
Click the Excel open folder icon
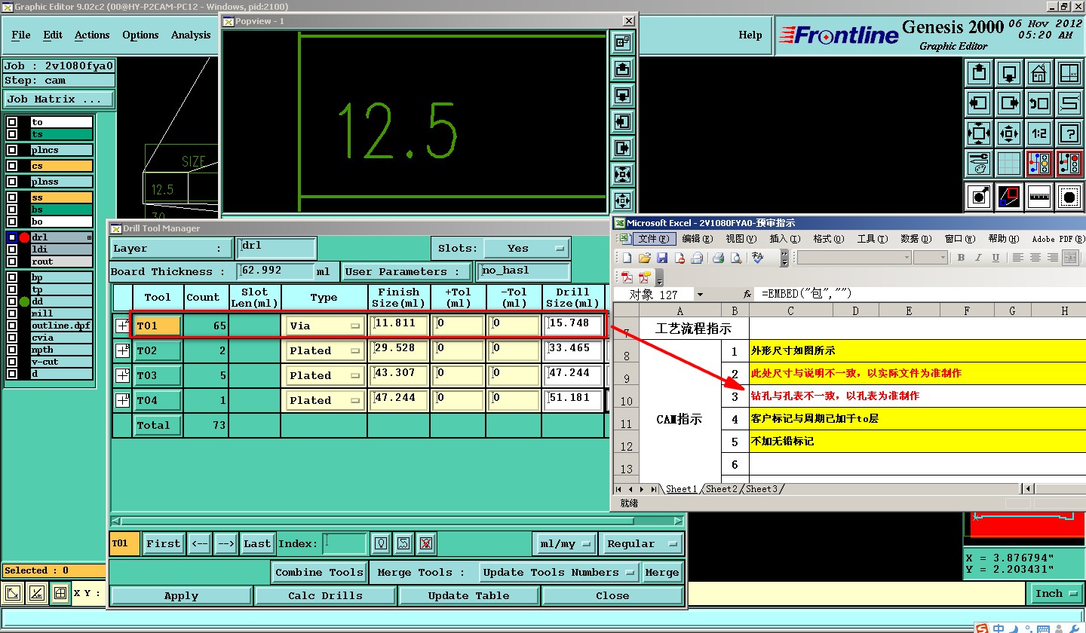click(645, 258)
